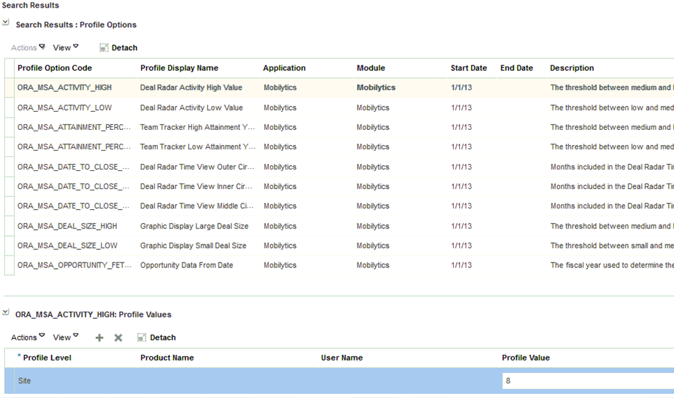This screenshot has height=398, width=674.
Task: Select the Deal Radar Time View Middle Circle row
Action: pos(339,206)
